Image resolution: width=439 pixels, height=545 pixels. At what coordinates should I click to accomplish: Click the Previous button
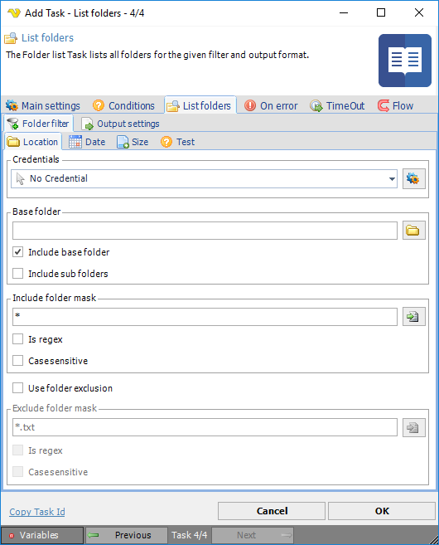[x=127, y=535]
